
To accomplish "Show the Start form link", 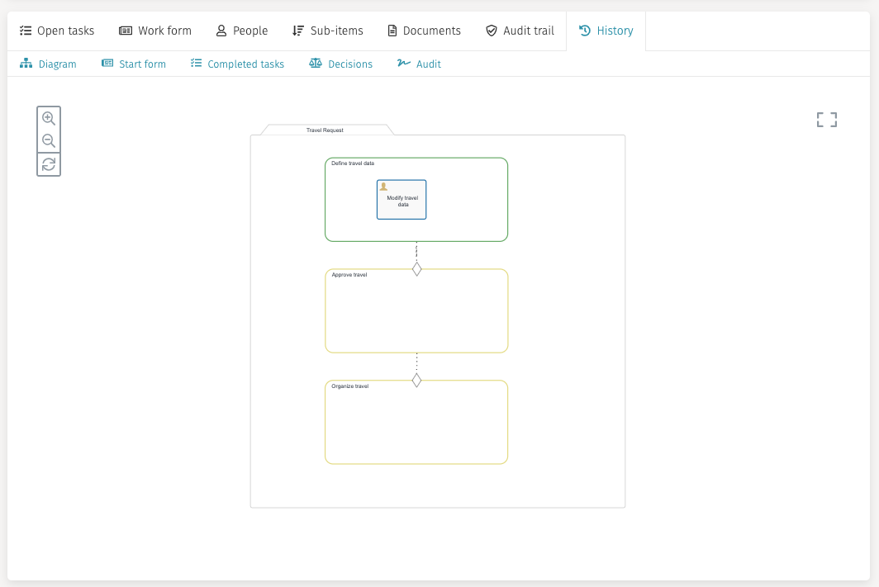I will pos(134,64).
